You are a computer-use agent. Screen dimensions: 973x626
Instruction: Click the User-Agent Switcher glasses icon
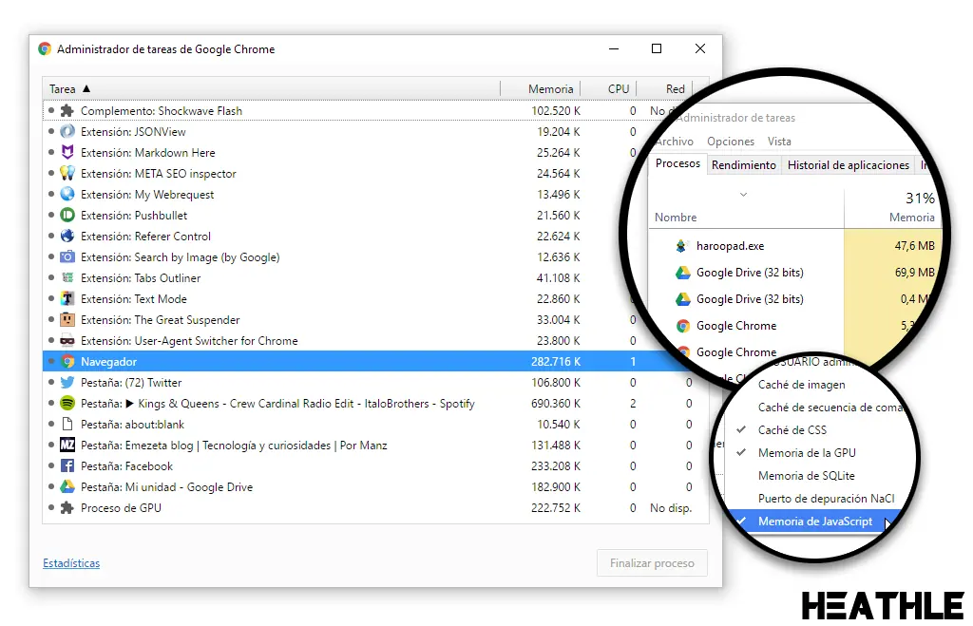[67, 341]
